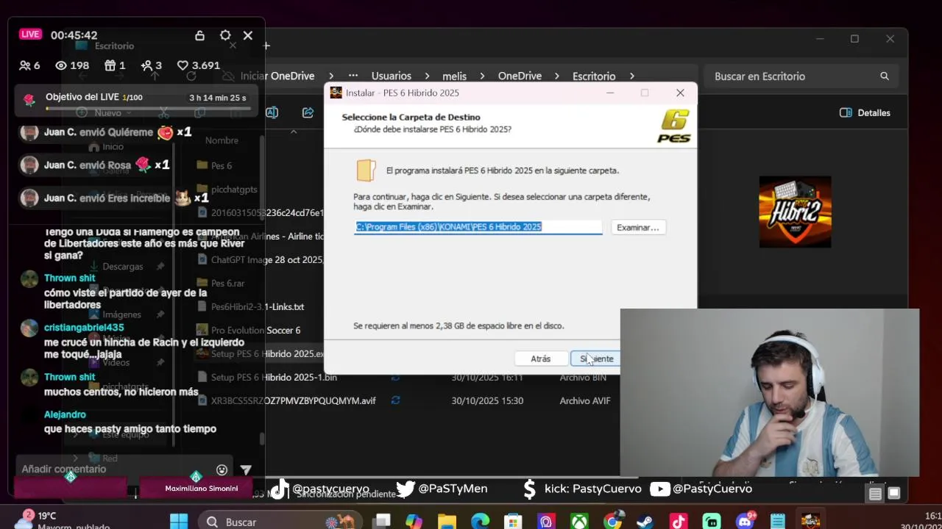Open Discord from taskbar
Image resolution: width=942 pixels, height=529 pixels.
click(745, 522)
